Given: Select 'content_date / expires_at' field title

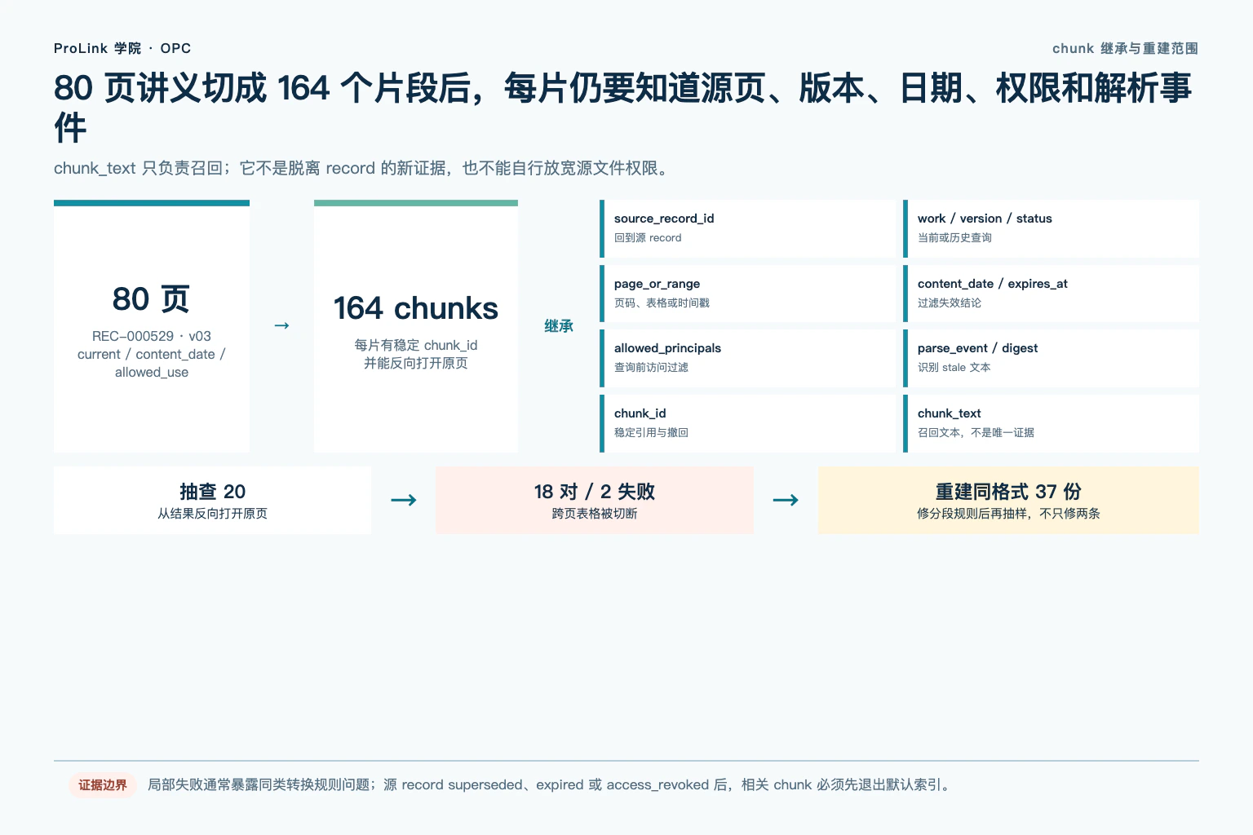Looking at the screenshot, I should tap(992, 284).
